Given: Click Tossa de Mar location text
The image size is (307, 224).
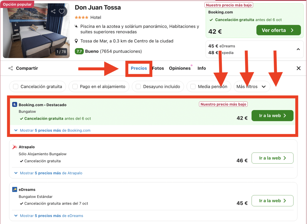Looking at the screenshot, I should coord(127,41).
